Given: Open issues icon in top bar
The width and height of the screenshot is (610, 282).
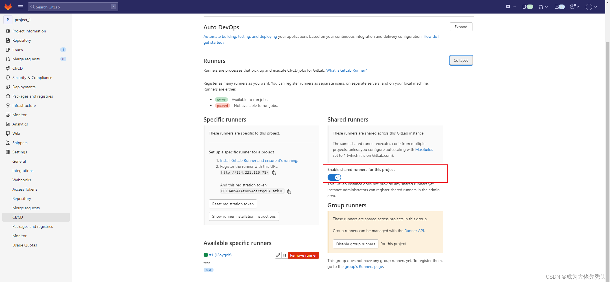Looking at the screenshot, I should [528, 7].
